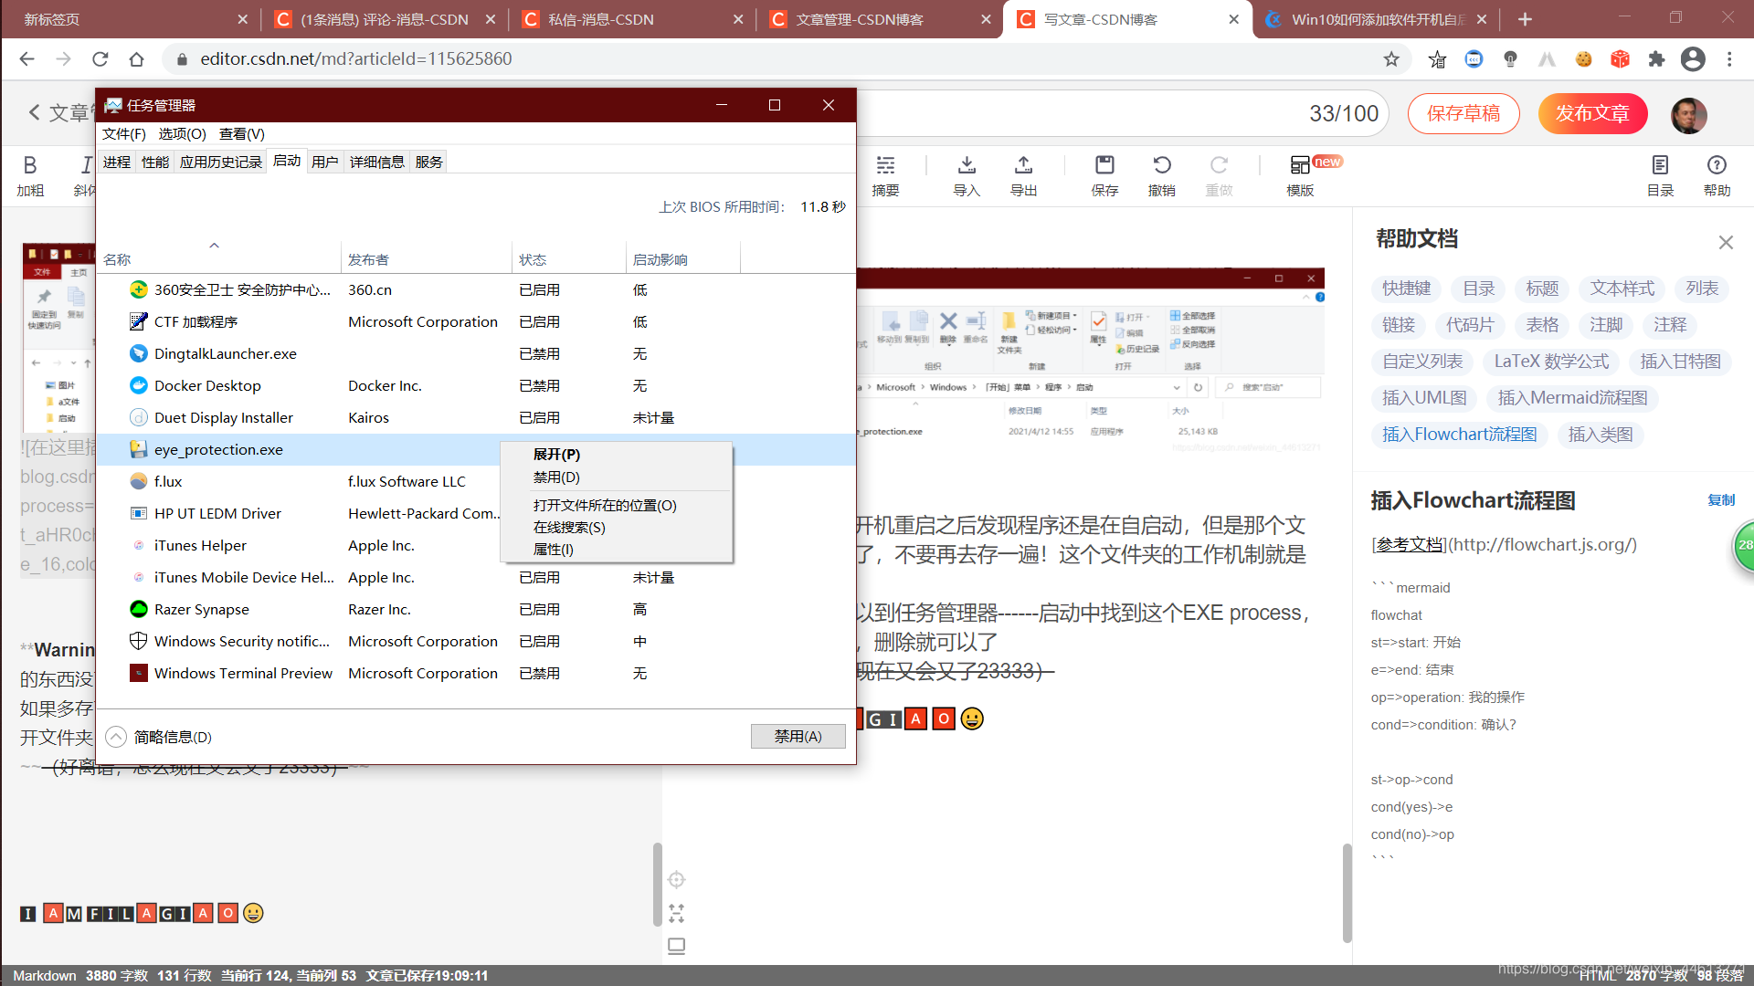Open the 查看(V) menu in Task Manager

[x=242, y=133]
